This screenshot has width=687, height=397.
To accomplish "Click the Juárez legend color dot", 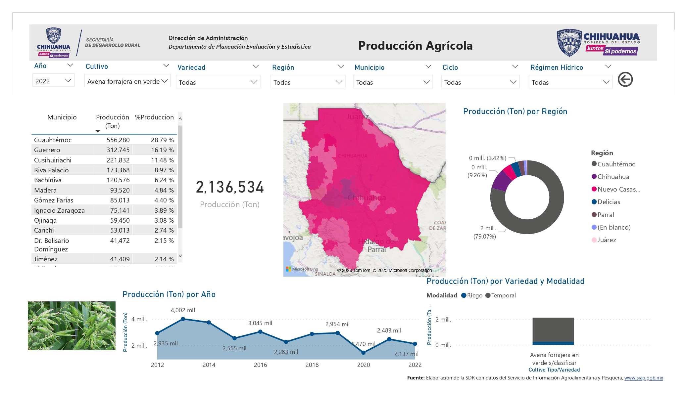I will click(594, 240).
